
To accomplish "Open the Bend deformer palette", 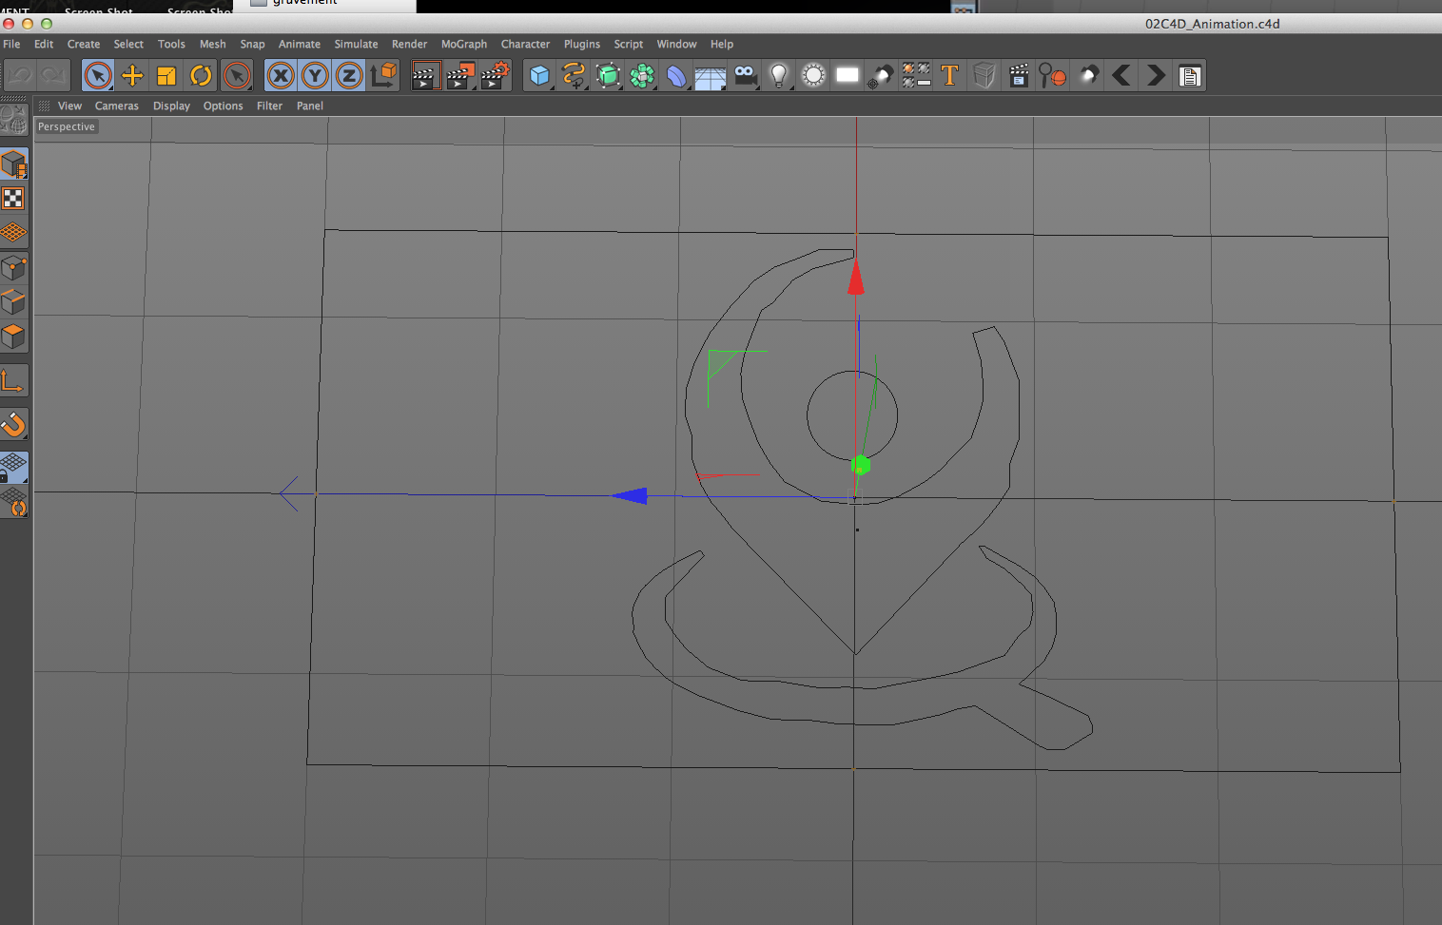I will tap(676, 75).
